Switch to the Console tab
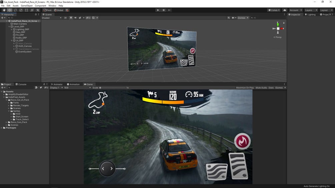Screen dimensions: 335x188 [x=21, y=84]
